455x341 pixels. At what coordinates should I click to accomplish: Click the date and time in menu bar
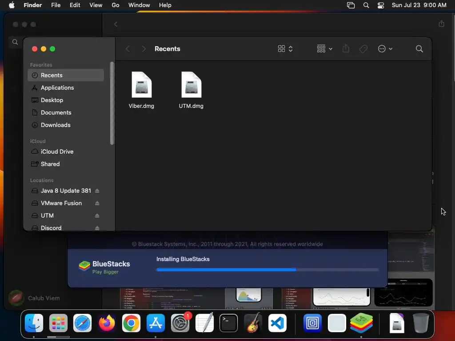click(x=419, y=5)
